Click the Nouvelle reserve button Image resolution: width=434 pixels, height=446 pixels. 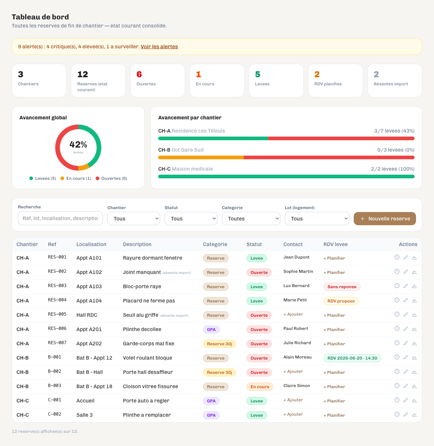[x=385, y=219]
